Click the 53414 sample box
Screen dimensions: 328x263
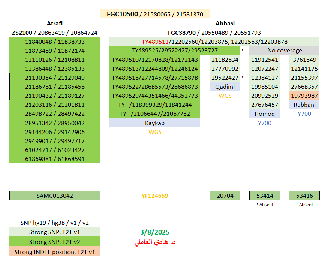(x=264, y=196)
